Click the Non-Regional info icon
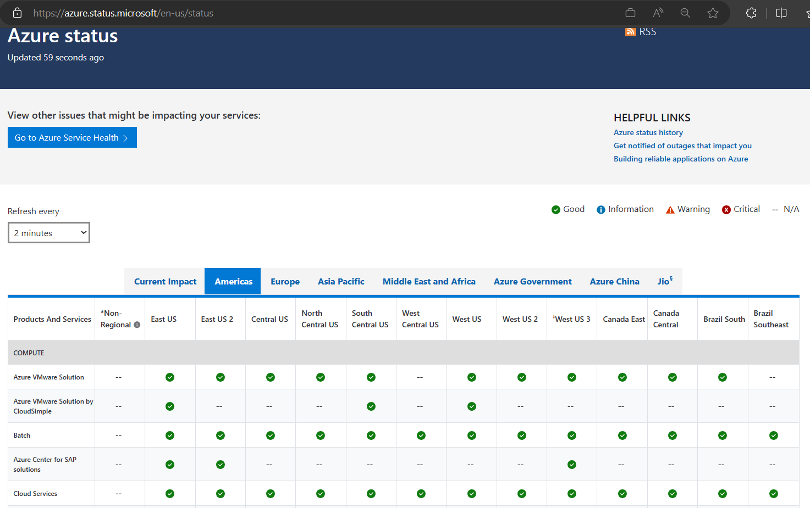Viewport: 810px width, 508px height. tap(137, 325)
